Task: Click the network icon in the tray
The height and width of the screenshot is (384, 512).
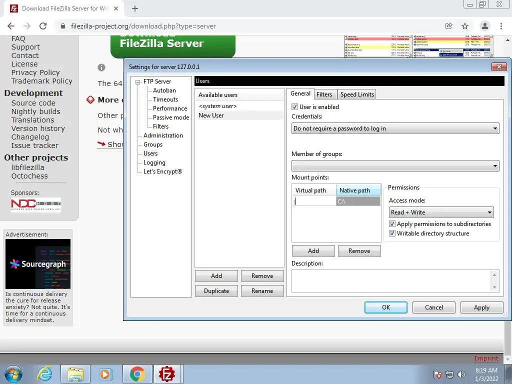Action: click(449, 374)
